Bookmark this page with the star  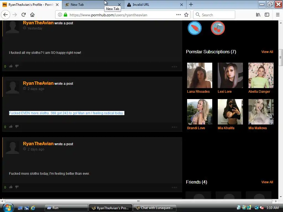(186, 15)
